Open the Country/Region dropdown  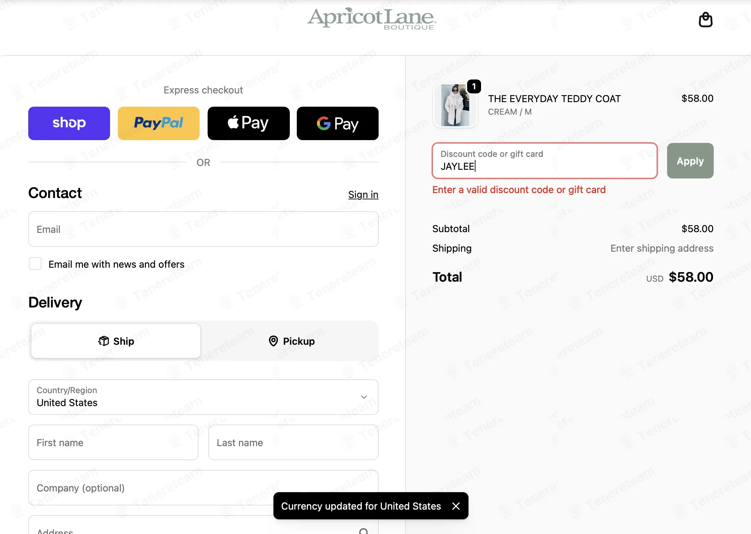tap(203, 397)
